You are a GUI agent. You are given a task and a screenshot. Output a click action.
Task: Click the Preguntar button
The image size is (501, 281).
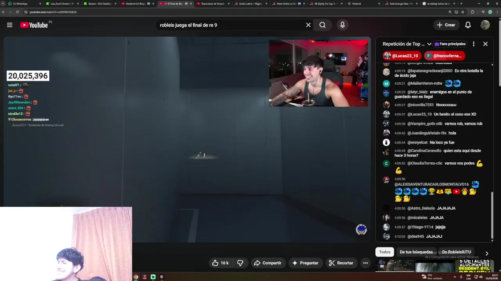click(305, 263)
